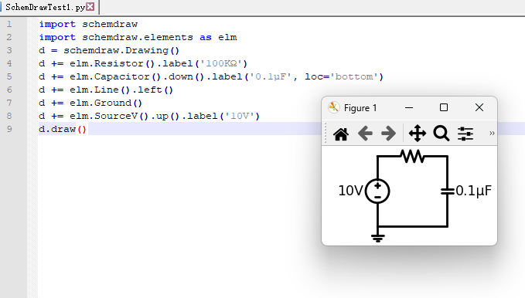The height and width of the screenshot is (298, 525).
Task: Expand the toolbar overflow chevron
Action: point(492,133)
